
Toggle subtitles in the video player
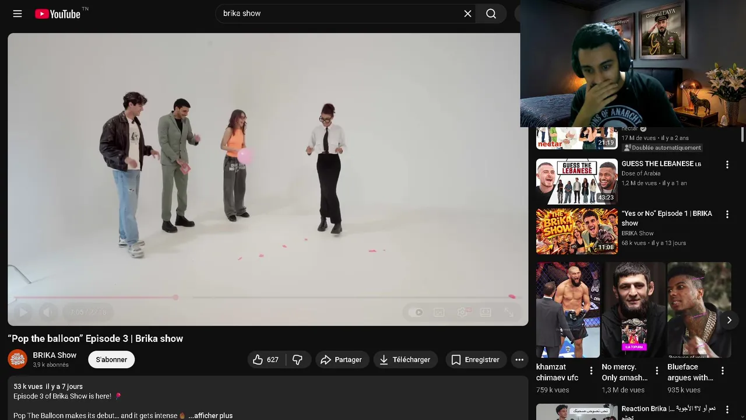[x=439, y=312]
